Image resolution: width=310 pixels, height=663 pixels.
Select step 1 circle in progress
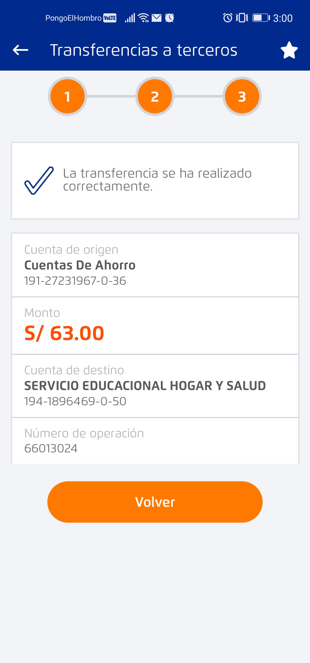click(x=67, y=96)
